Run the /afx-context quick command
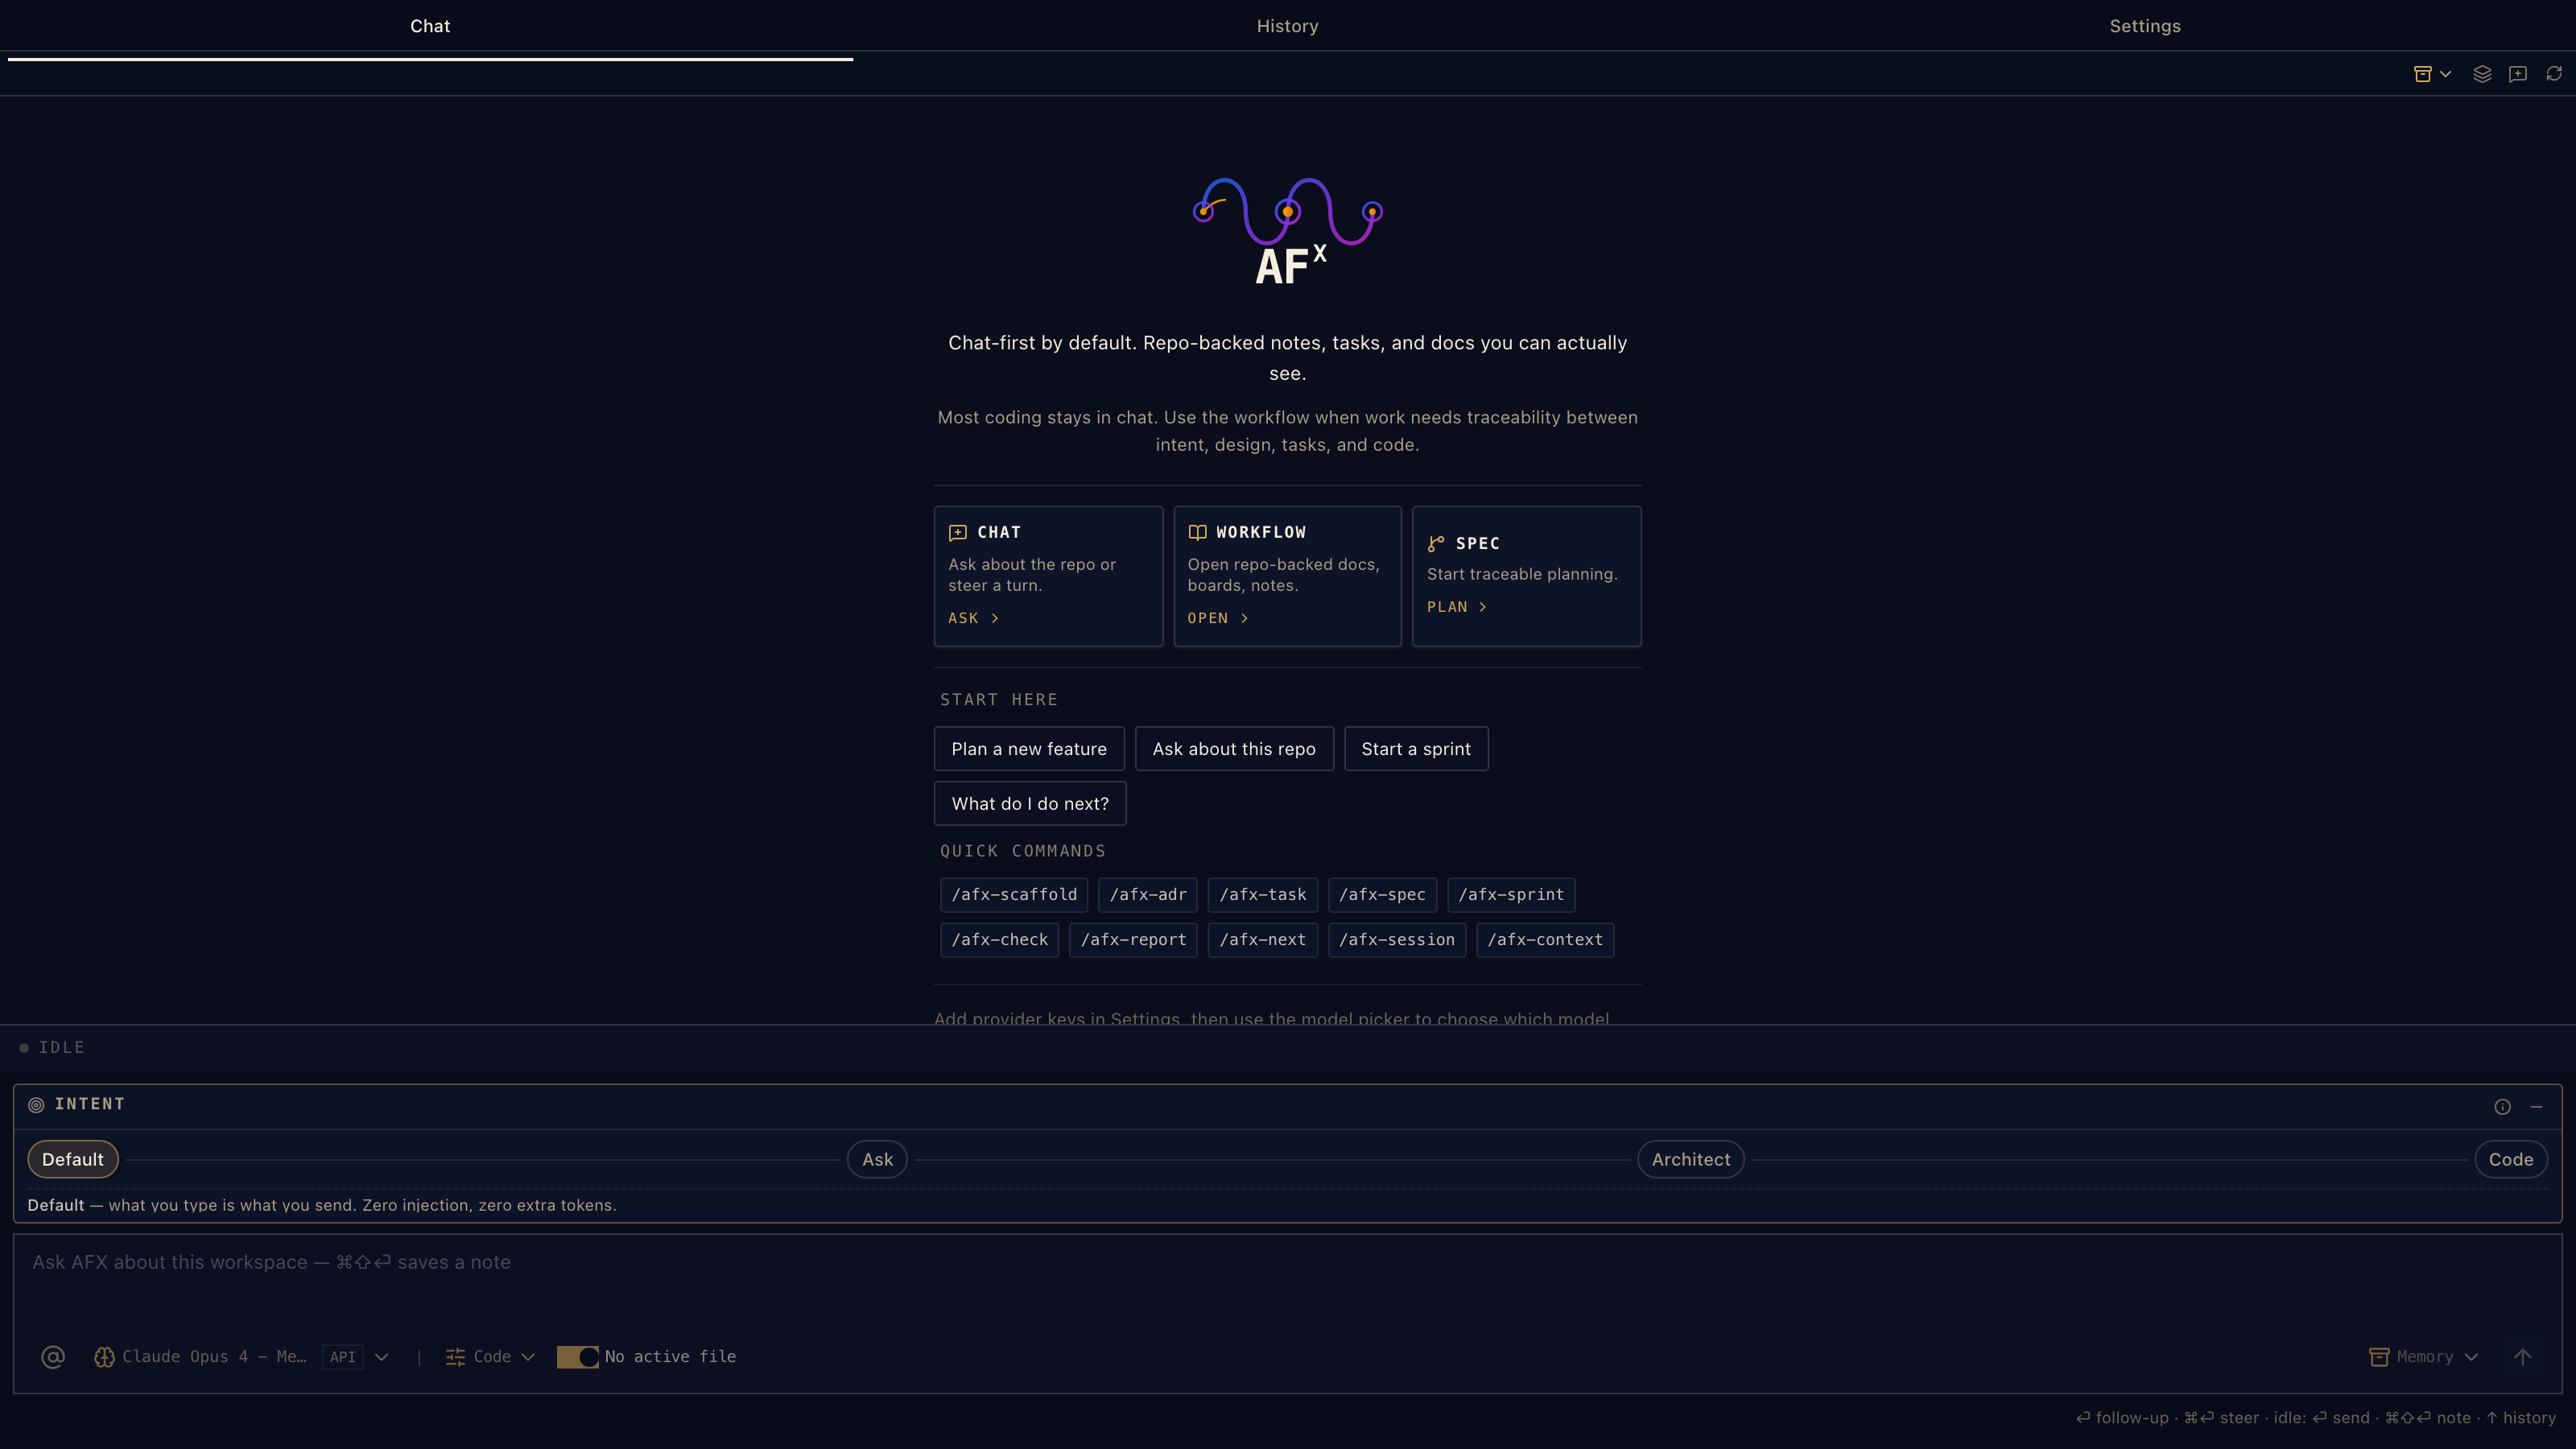Image resolution: width=2576 pixels, height=1449 pixels. 1545,940
